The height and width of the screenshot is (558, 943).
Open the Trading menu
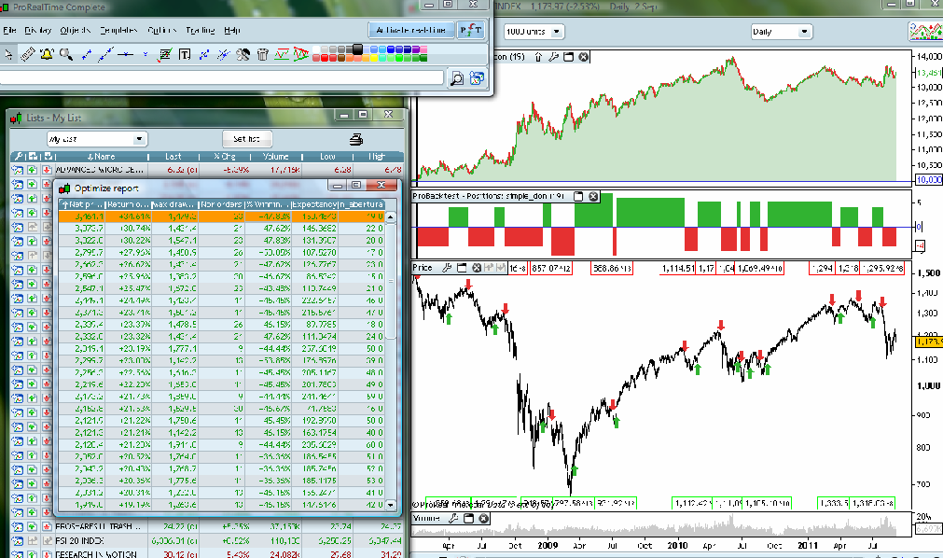[200, 30]
